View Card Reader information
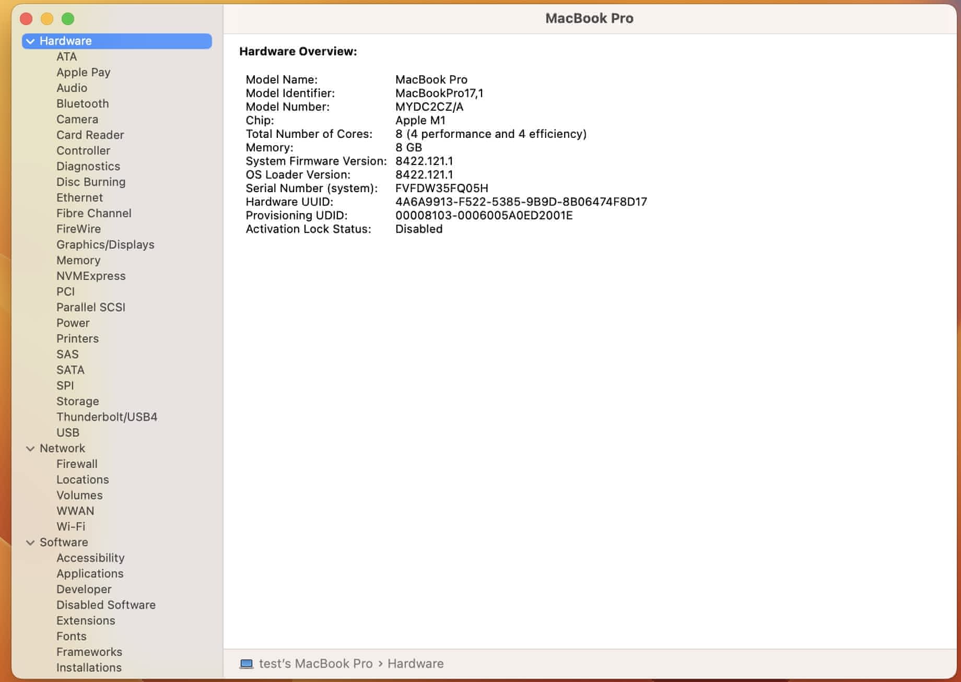The width and height of the screenshot is (961, 682). [x=90, y=135]
